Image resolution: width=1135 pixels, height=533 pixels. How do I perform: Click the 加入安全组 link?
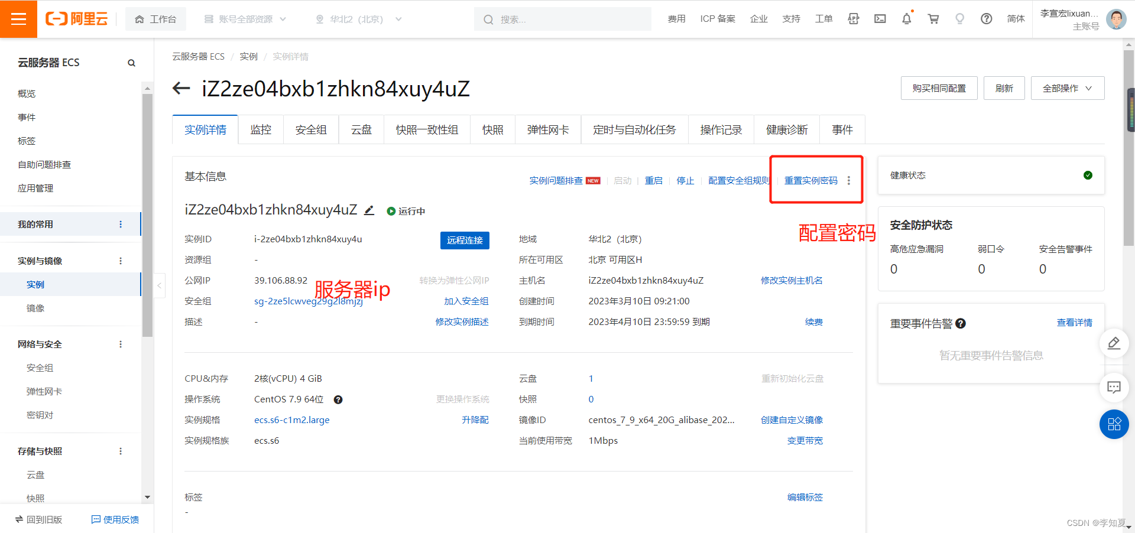tap(466, 301)
